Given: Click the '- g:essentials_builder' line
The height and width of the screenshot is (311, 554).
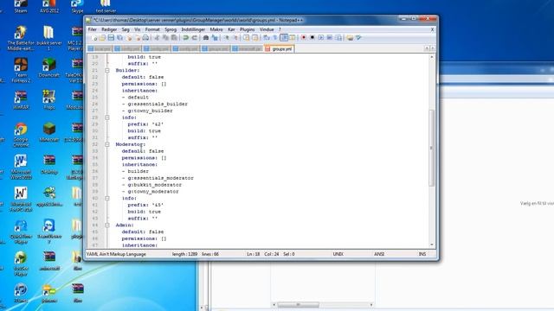Looking at the screenshot, I should [155, 104].
